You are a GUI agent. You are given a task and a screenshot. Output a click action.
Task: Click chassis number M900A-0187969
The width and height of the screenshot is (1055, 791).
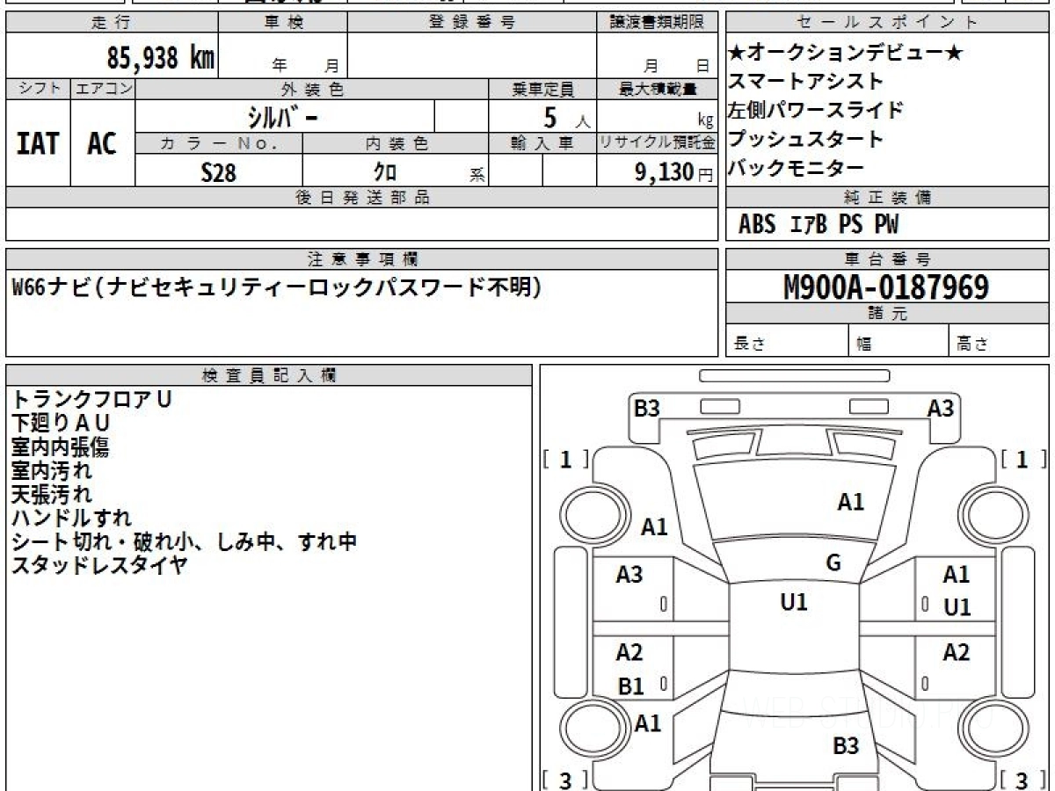[886, 287]
